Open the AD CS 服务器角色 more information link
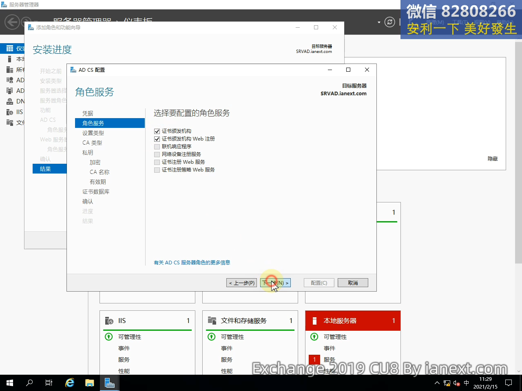Image resolution: width=522 pixels, height=391 pixels. point(192,263)
